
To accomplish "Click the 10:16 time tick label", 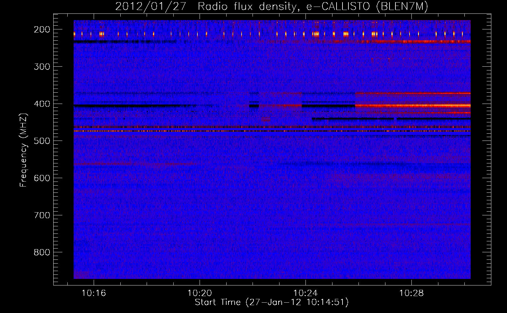I will [x=94, y=293].
